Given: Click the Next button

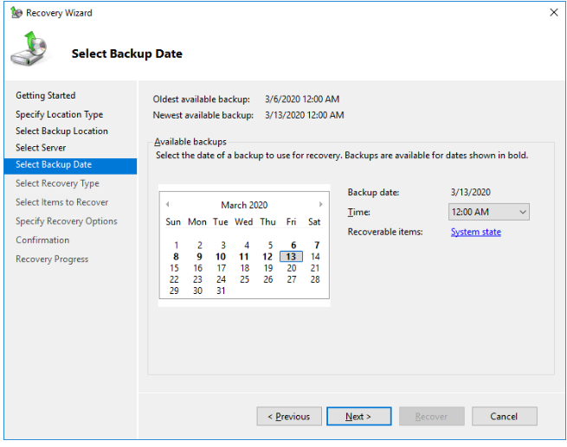Looking at the screenshot, I should (358, 417).
